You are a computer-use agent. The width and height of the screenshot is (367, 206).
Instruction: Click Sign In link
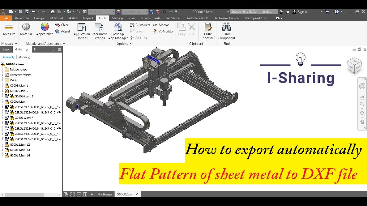pos(302,12)
